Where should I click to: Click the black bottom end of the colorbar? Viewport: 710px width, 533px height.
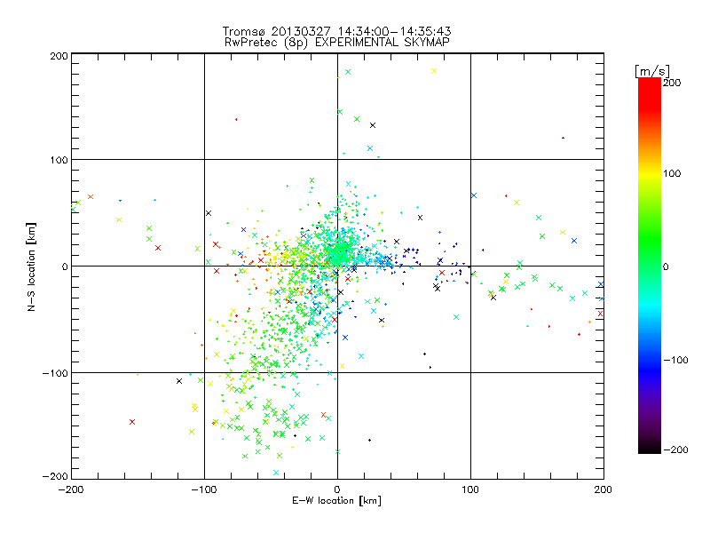(x=650, y=447)
